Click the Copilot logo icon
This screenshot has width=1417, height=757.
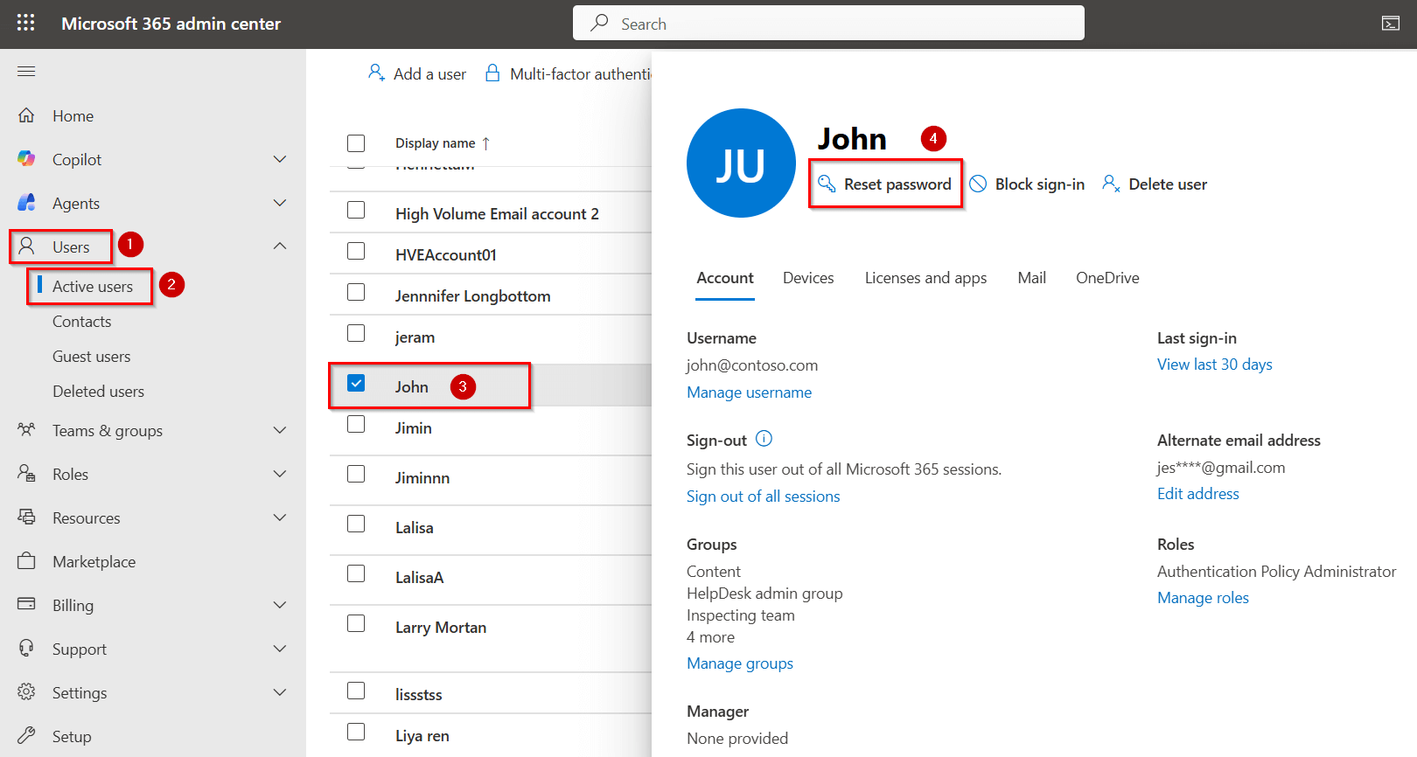pos(26,159)
